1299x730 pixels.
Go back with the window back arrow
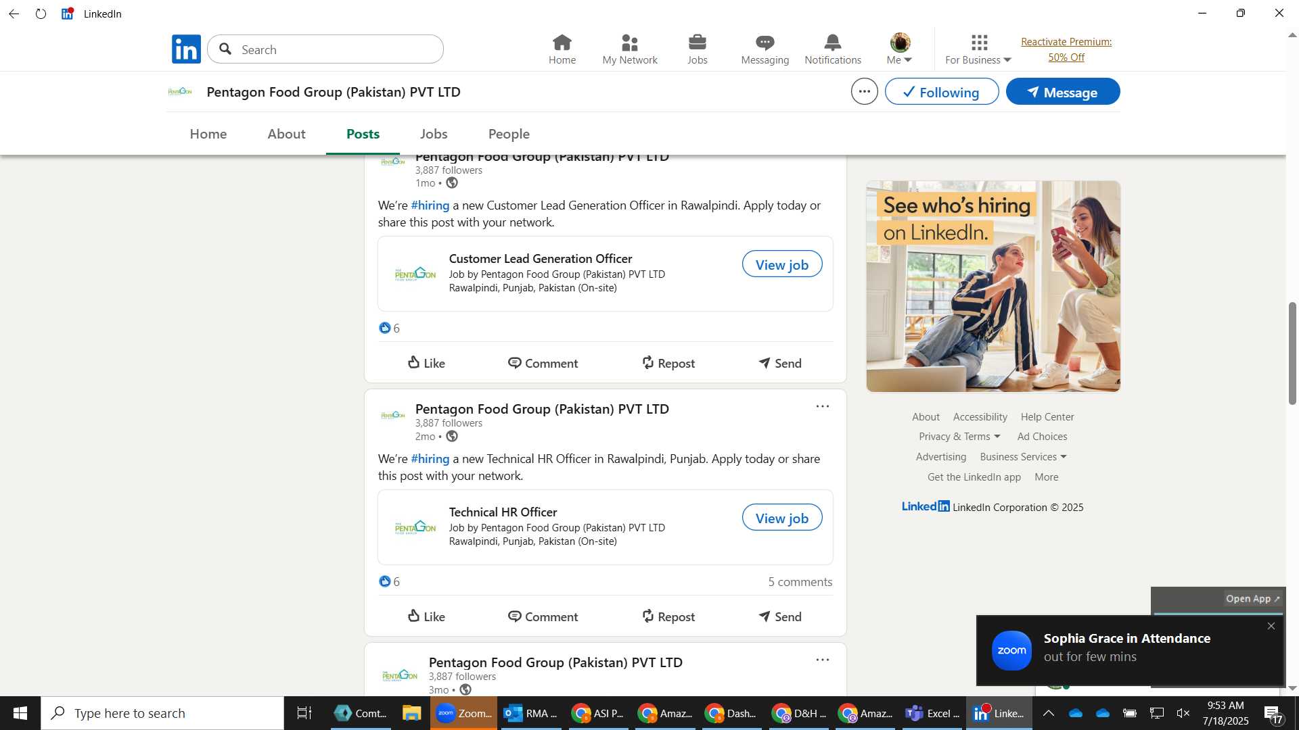coord(14,14)
